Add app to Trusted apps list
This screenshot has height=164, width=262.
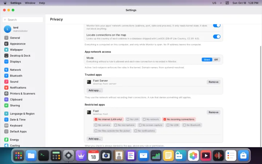[95, 90]
